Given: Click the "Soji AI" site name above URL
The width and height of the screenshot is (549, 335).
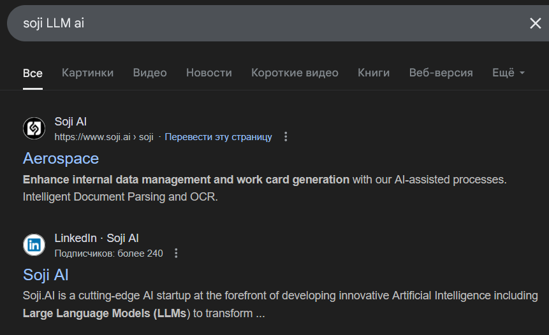Looking at the screenshot, I should point(71,122).
